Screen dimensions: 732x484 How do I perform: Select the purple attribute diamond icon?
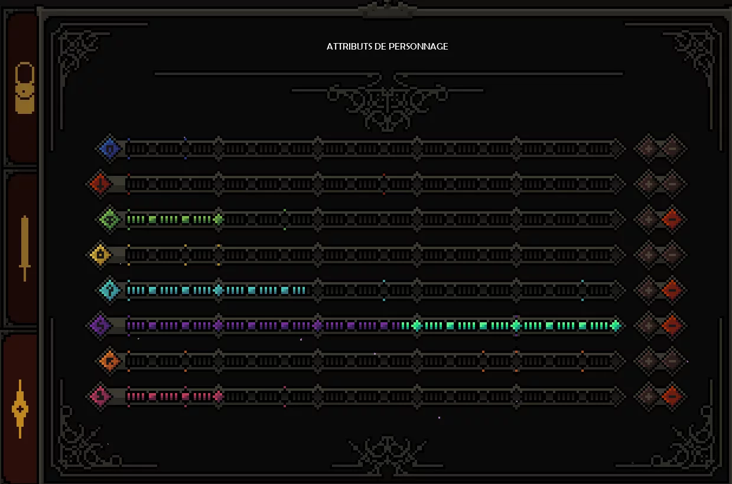coord(100,325)
